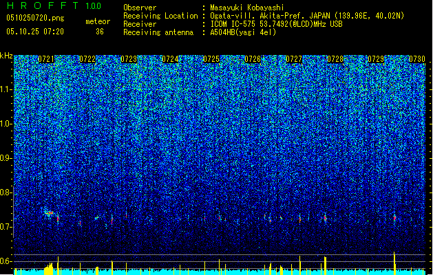The height and width of the screenshot is (275, 433).
Task: Click the meteor echo near 0728
Action: pyautogui.click(x=326, y=218)
